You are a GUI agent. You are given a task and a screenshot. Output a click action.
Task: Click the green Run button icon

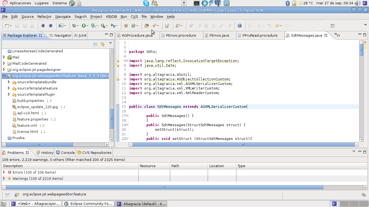click(84, 26)
